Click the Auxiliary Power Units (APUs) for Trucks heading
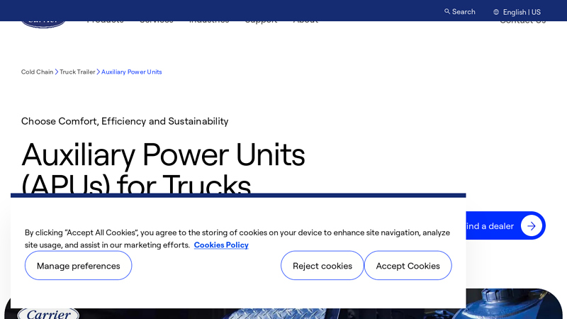The width and height of the screenshot is (567, 319). 163,168
